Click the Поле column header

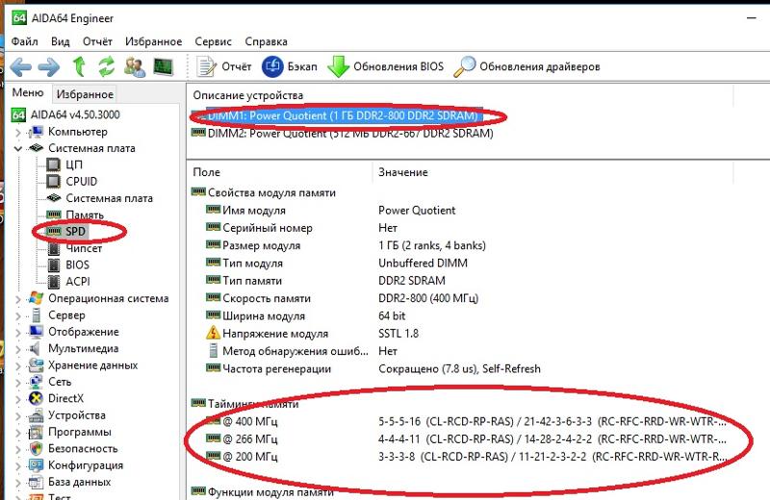tap(206, 172)
